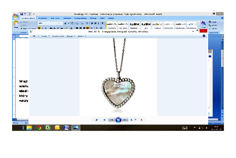Delete the photo with the red X icon

(x=141, y=120)
